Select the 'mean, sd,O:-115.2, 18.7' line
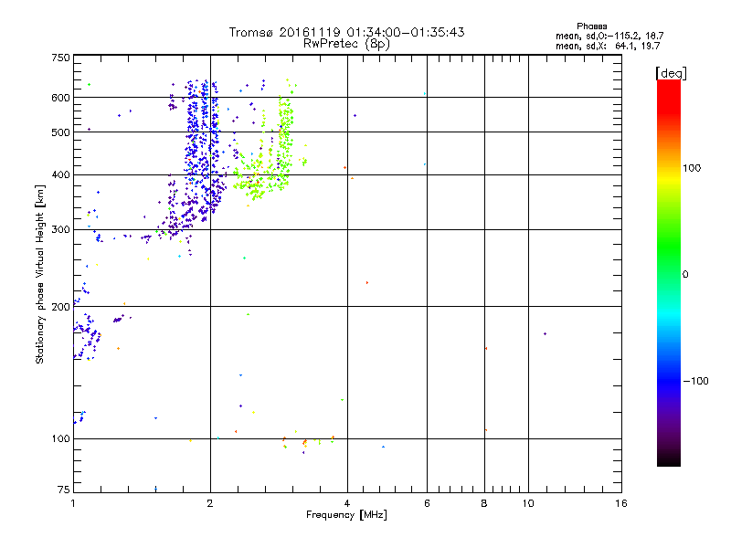 pos(609,36)
